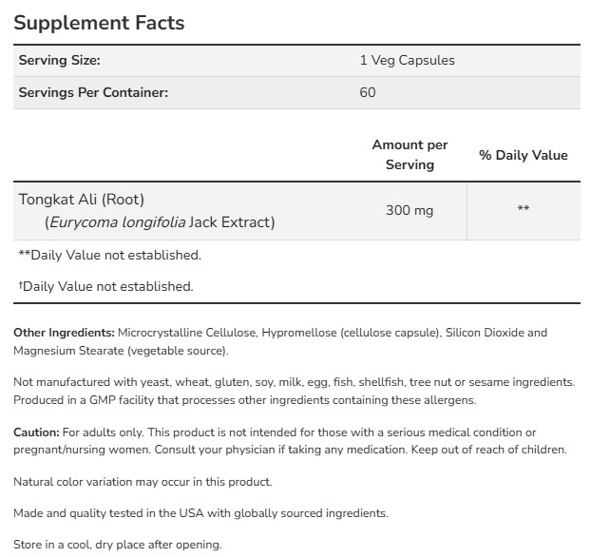Click the "Store in a cool, dry place" line
This screenshot has height=557, width=591.
coord(117,545)
